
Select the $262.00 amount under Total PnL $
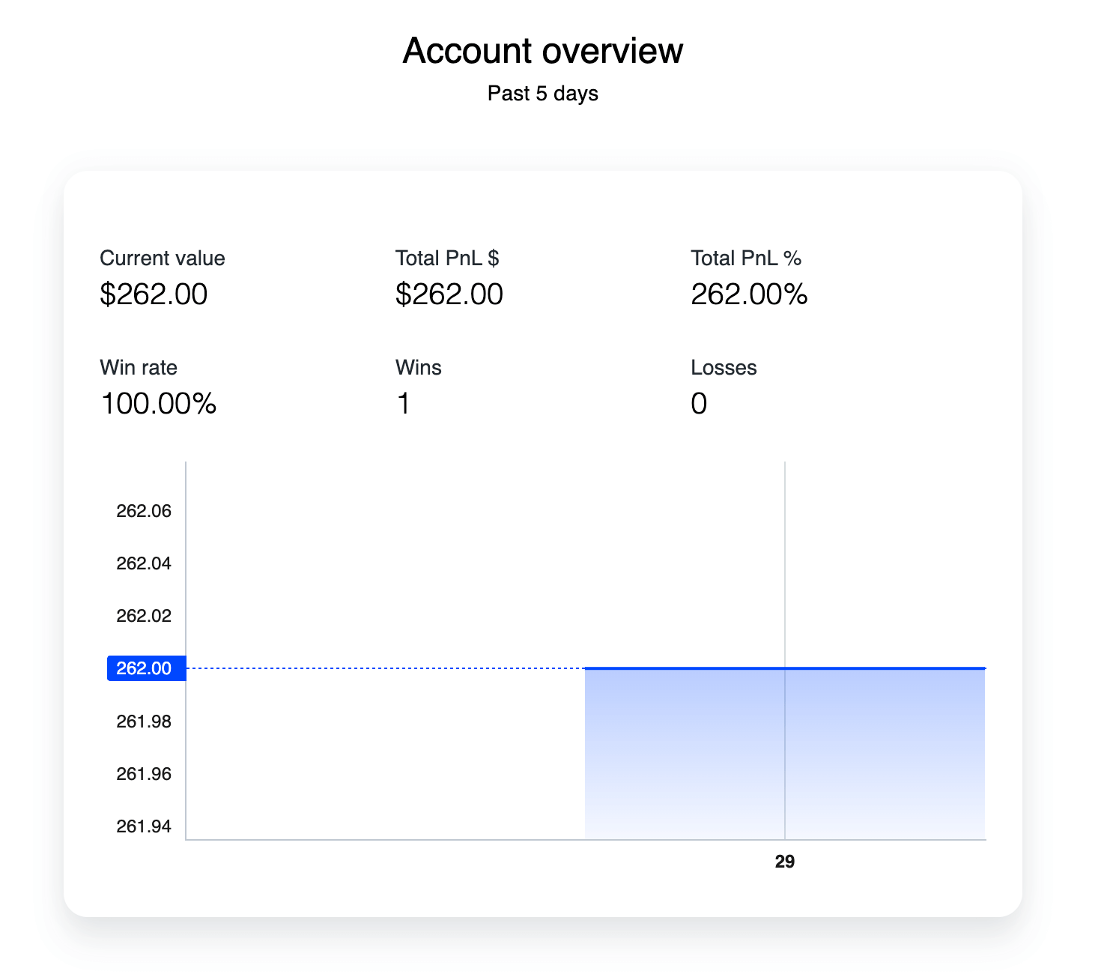tap(449, 294)
